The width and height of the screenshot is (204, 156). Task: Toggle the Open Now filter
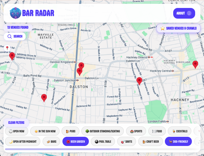click(17, 131)
